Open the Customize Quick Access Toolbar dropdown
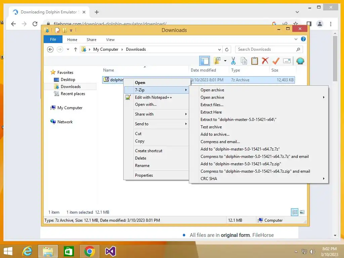The width and height of the screenshot is (344, 258). [x=71, y=31]
